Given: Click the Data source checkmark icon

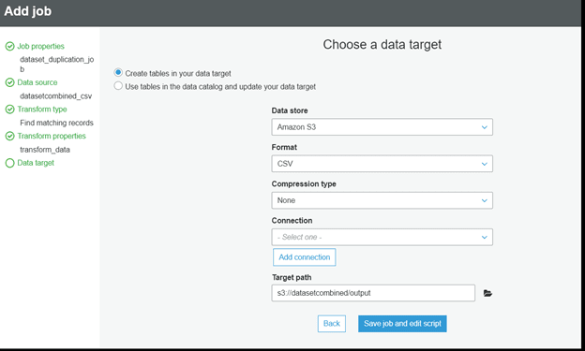Looking at the screenshot, I should click(x=9, y=82).
